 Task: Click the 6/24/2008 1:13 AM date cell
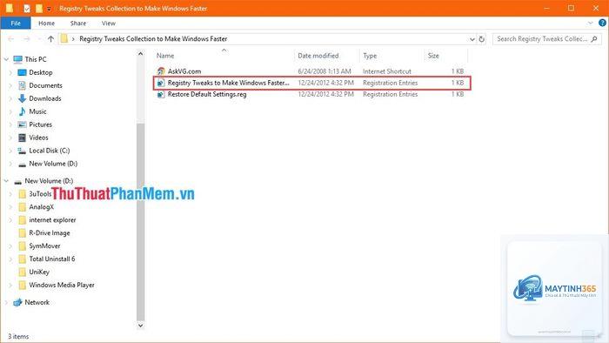[325, 71]
